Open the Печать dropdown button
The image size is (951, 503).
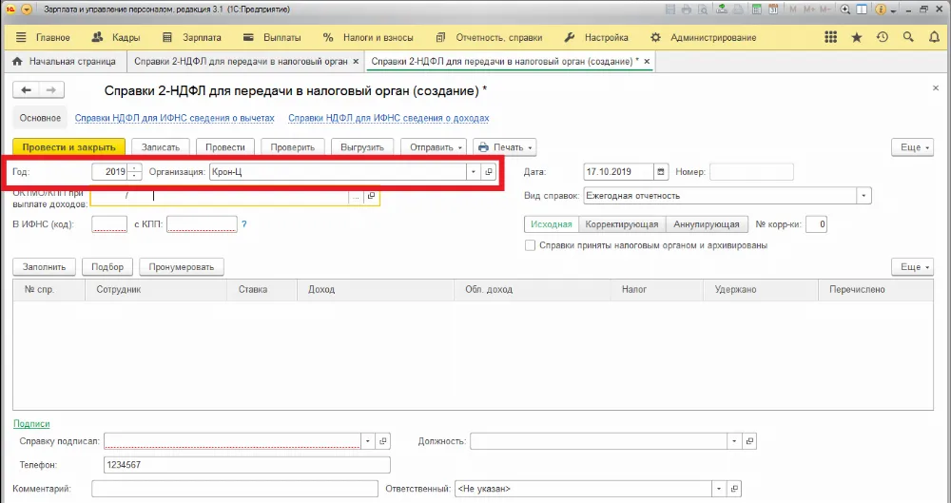click(505, 147)
